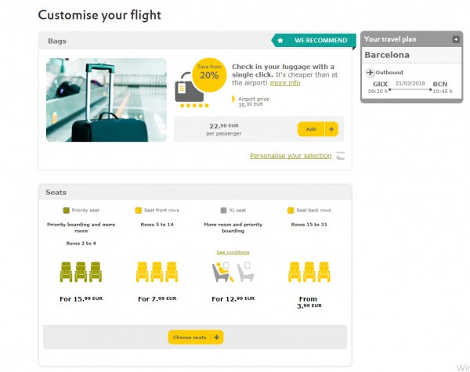The width and height of the screenshot is (470, 372).
Task: Expand the Personalise your selection arrow
Action: coord(340,156)
